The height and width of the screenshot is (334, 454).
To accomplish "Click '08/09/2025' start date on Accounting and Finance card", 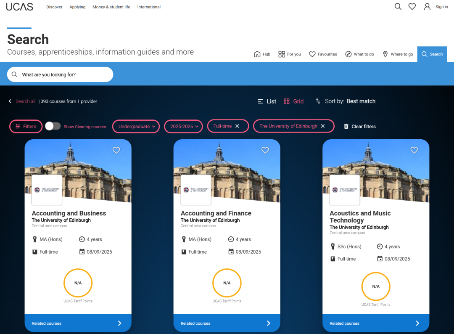I will point(248,252).
